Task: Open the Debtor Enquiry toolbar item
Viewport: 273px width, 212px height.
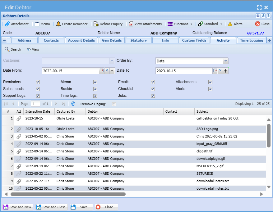Action: click(96, 24)
